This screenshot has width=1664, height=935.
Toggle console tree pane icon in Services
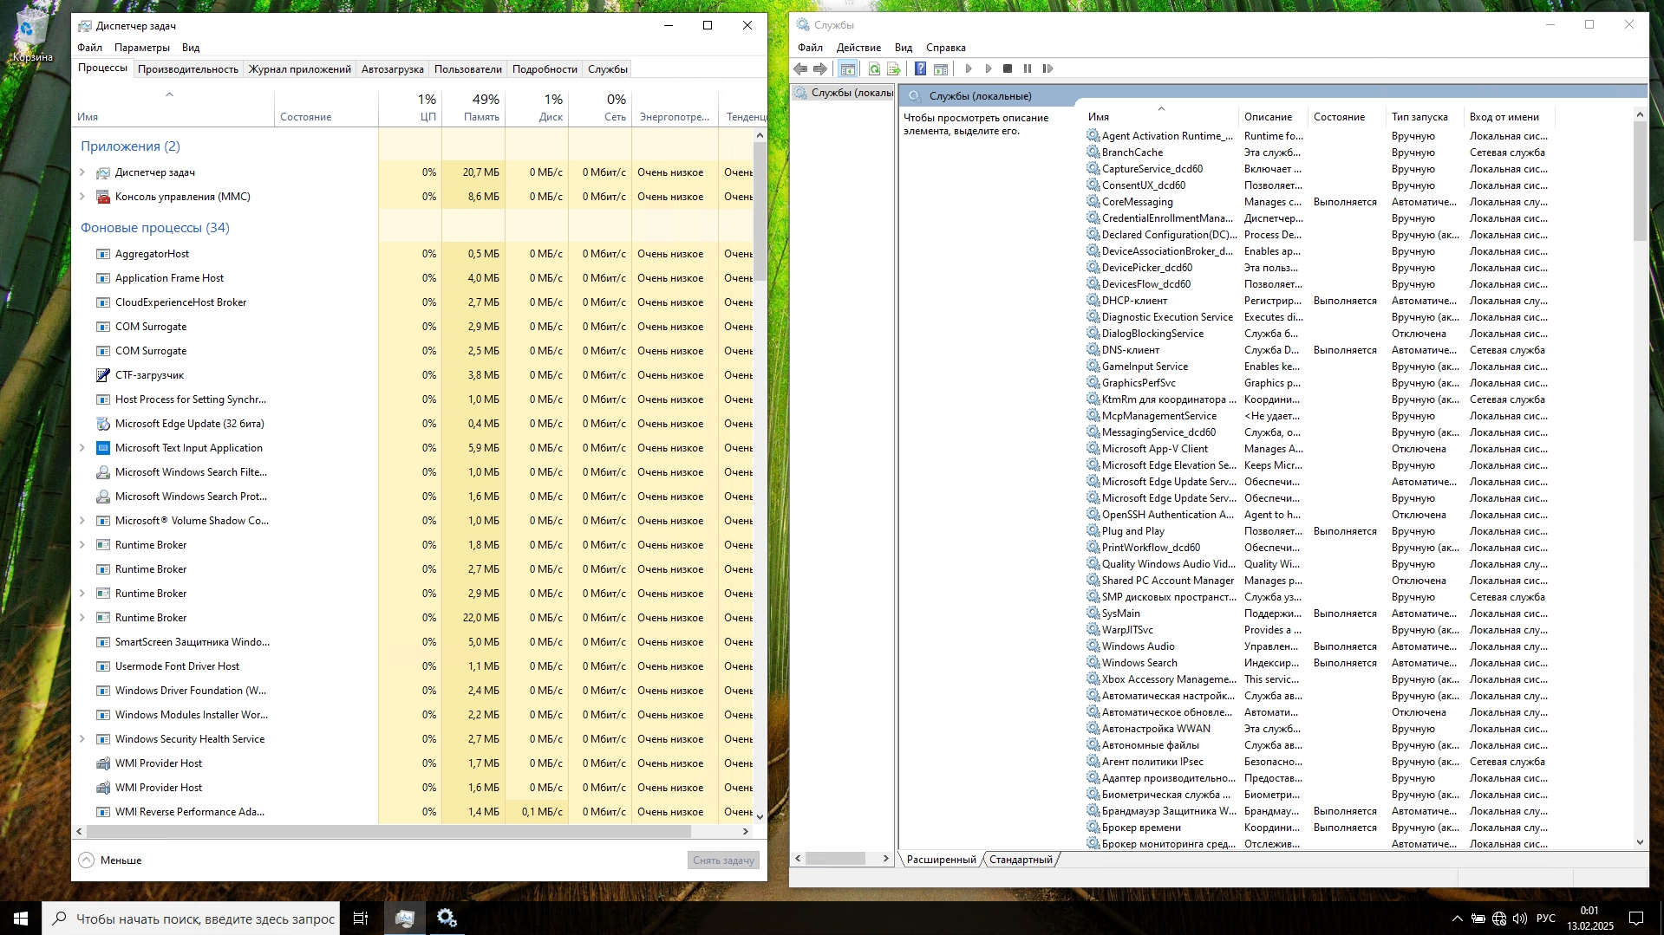pos(848,68)
